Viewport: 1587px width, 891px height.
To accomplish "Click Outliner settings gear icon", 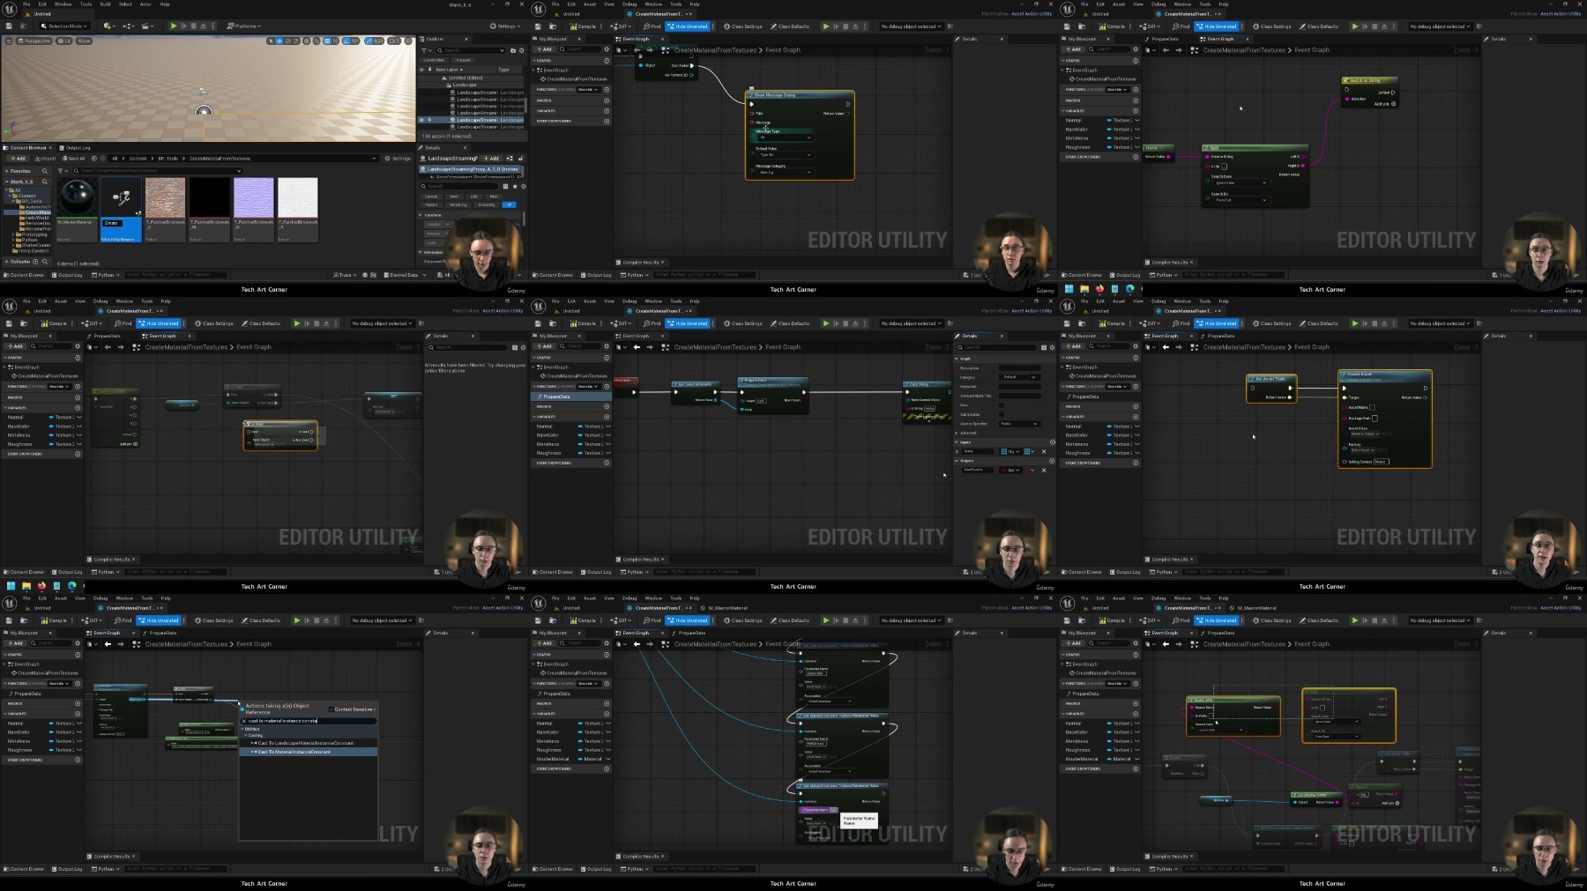I will click(x=520, y=50).
